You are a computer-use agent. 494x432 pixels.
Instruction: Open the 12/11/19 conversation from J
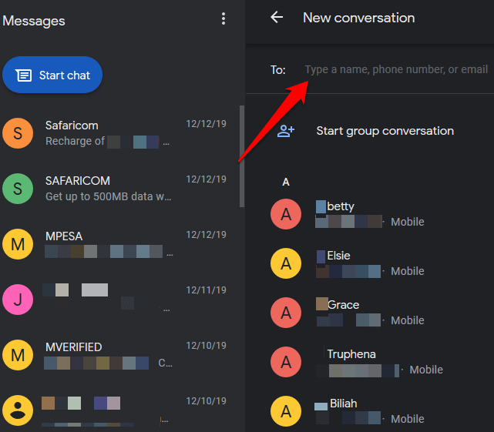115,300
